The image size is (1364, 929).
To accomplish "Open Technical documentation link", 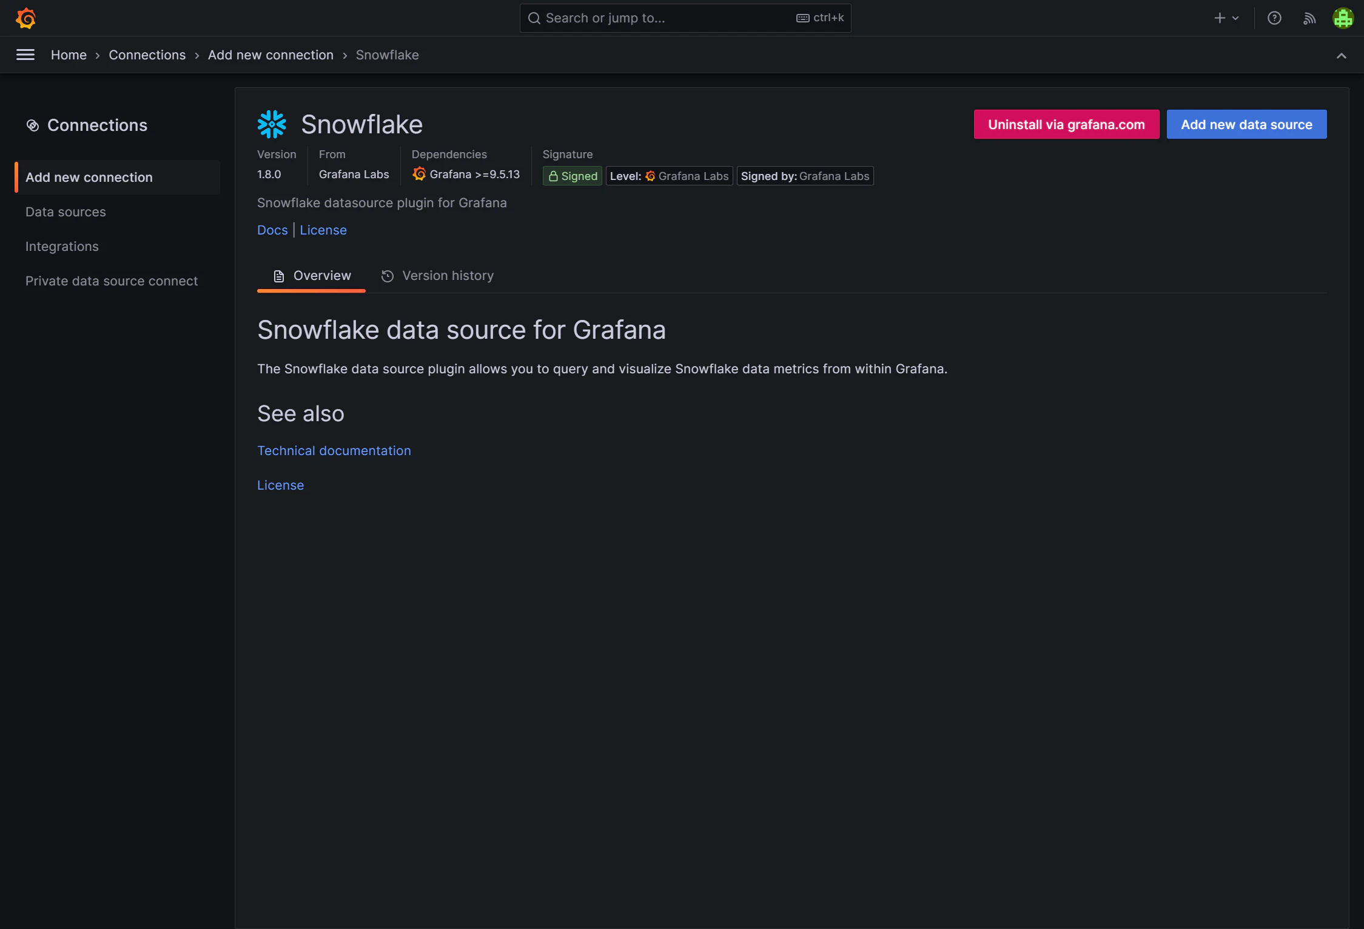I will point(334,451).
